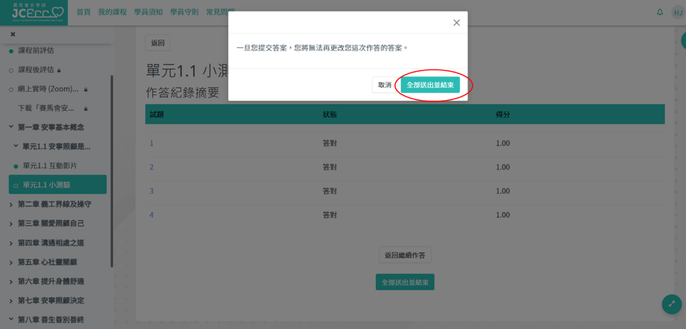Click the sidebar vertical scrollbar

[x=111, y=171]
